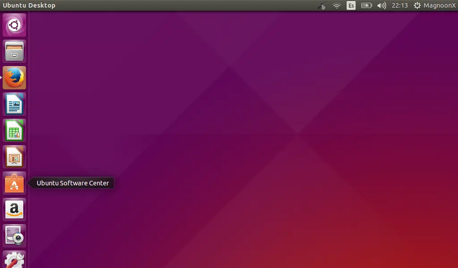The height and width of the screenshot is (268, 458).
Task: Launch LibreOffice Calc spreadsheet
Action: (14, 130)
